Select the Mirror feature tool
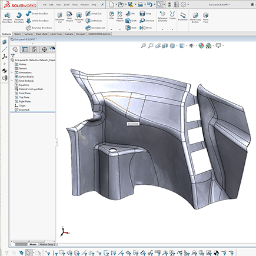 [x=145, y=28]
